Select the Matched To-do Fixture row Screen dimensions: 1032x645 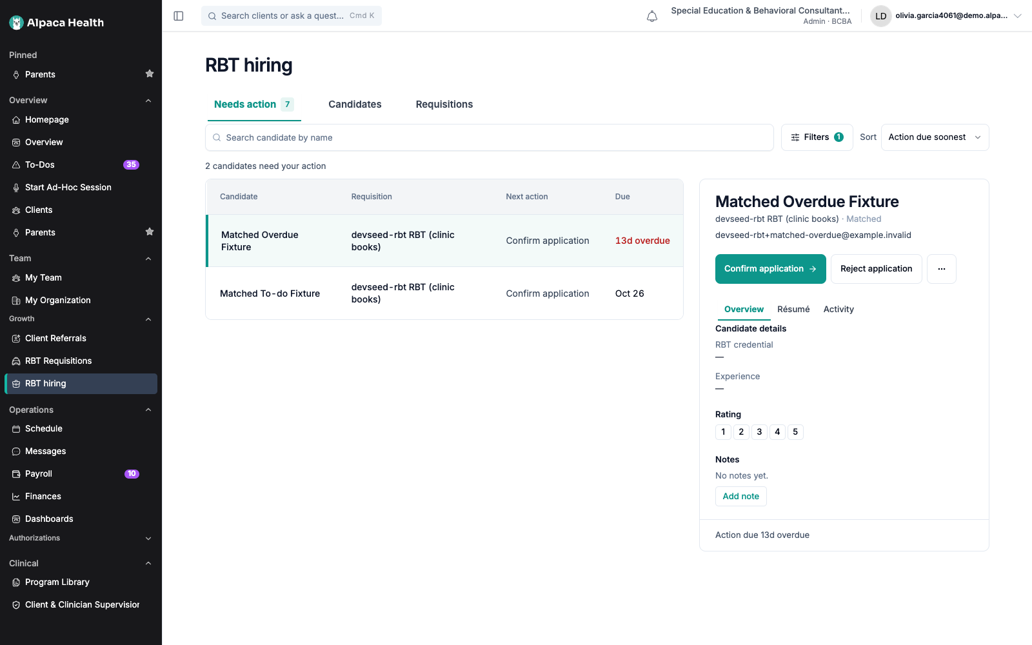pos(444,293)
